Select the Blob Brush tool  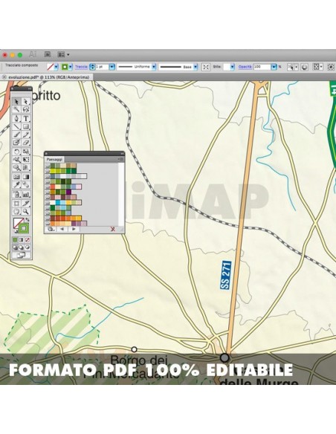16,143
